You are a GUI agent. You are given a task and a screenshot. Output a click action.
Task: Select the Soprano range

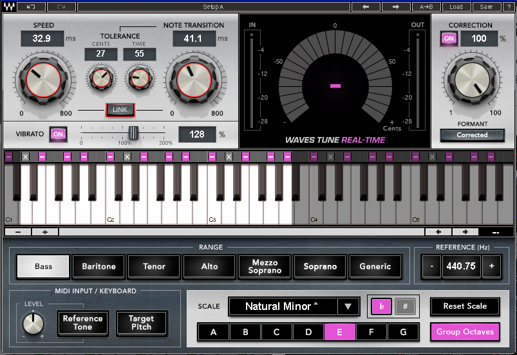pyautogui.click(x=320, y=266)
